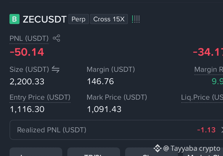Click the -1.13 realized PNL value
Viewport: 223px width, 156px height.
pos(206,130)
